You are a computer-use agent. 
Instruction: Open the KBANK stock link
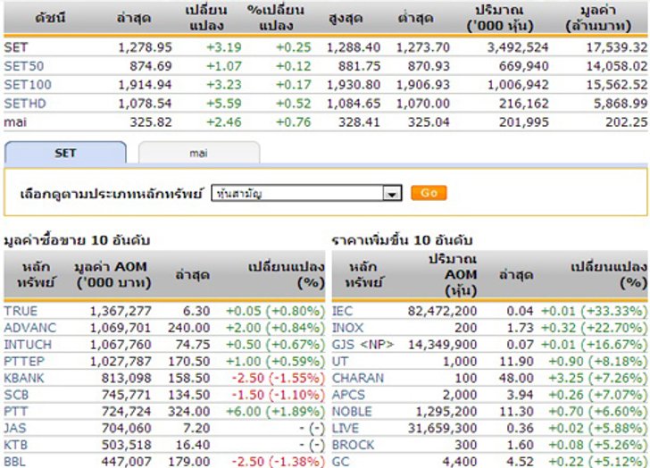pos(23,378)
